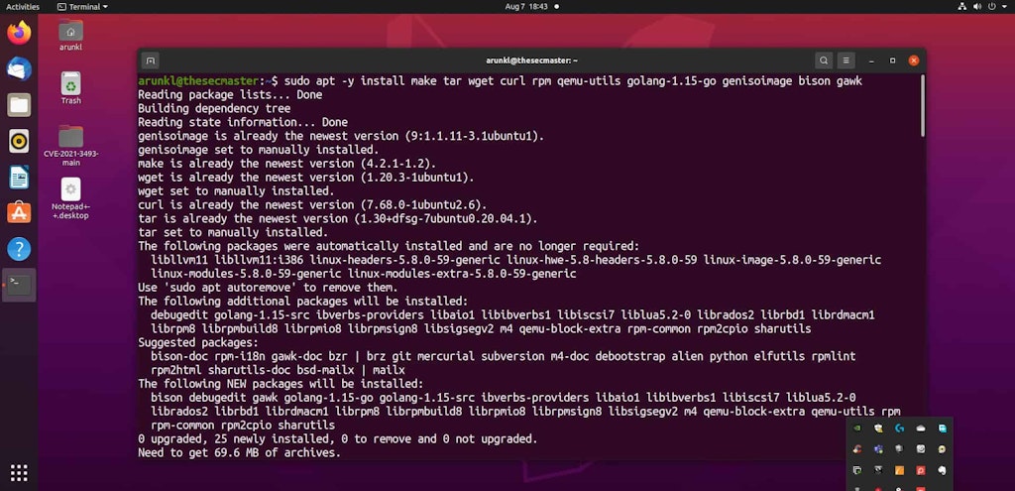The image size is (1015, 491).
Task: Maximize the Terminal window
Action: pyautogui.click(x=893, y=61)
